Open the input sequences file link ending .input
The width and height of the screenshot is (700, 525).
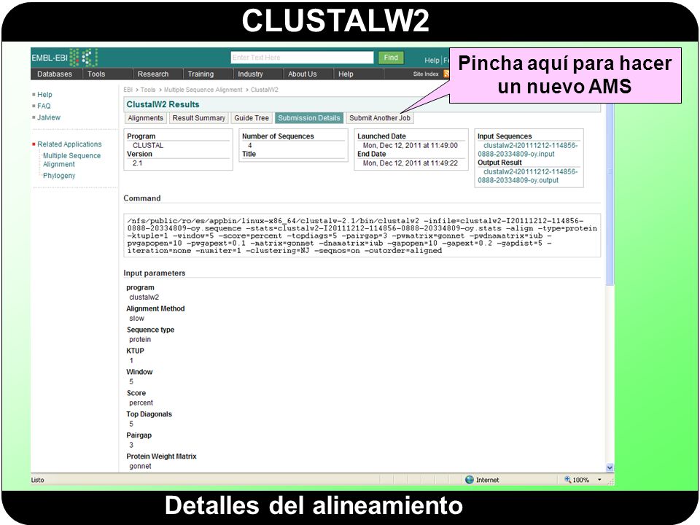point(528,149)
